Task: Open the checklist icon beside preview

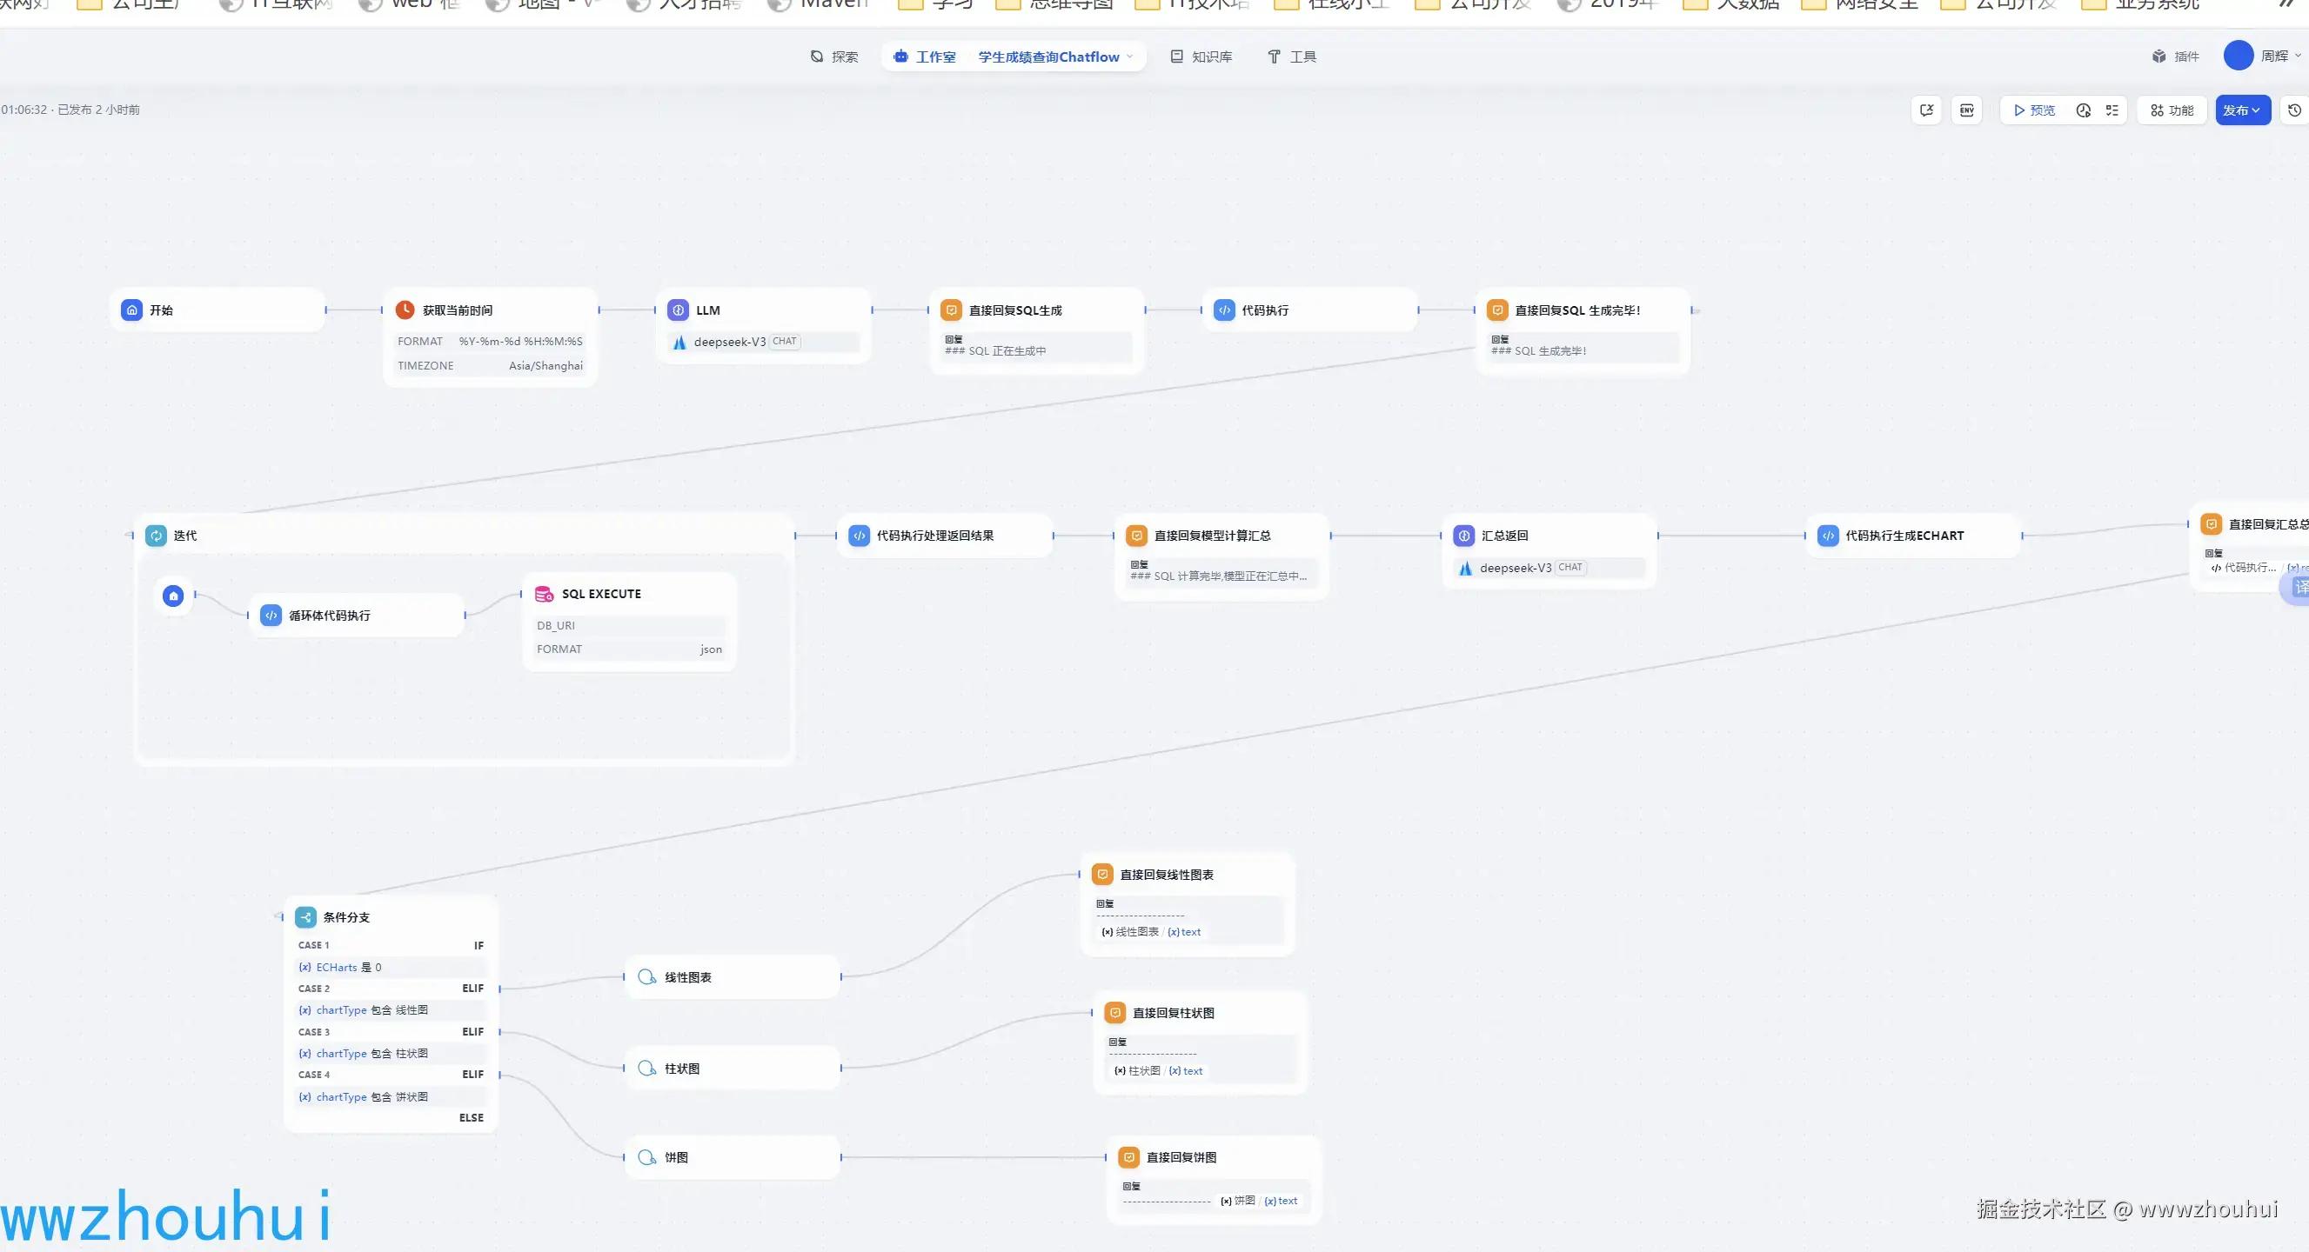Action: point(2112,110)
